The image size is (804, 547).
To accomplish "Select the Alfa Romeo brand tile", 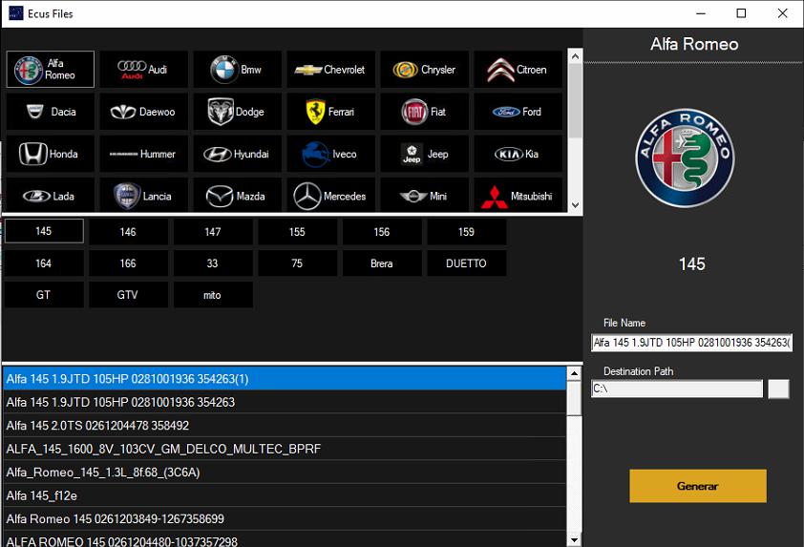I will pos(51,69).
